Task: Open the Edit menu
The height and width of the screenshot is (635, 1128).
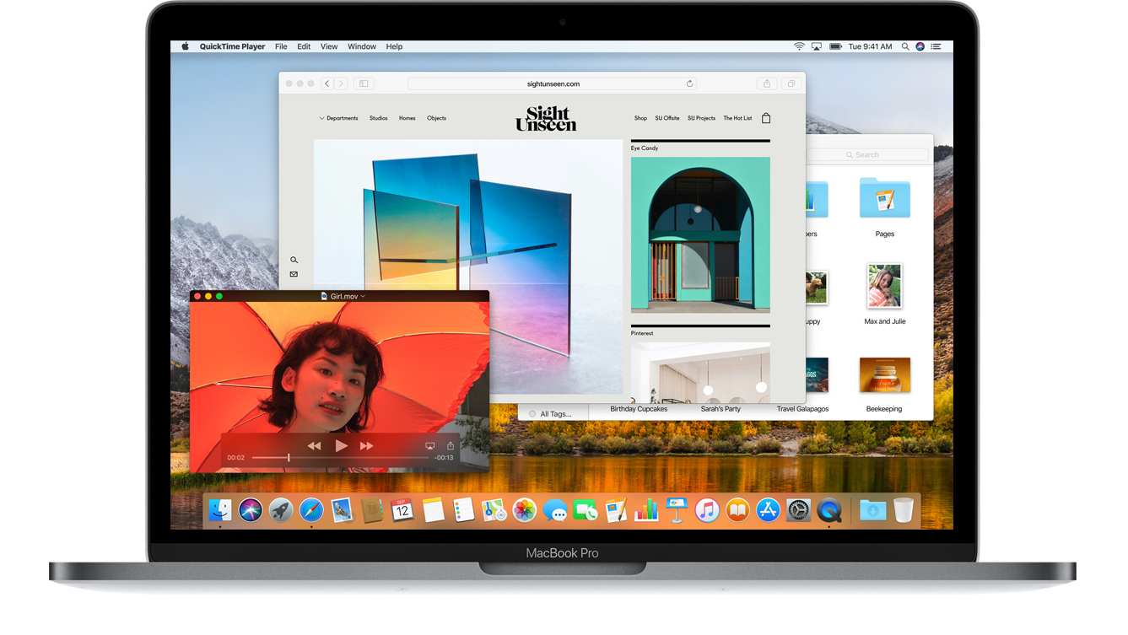Action: 304,46
